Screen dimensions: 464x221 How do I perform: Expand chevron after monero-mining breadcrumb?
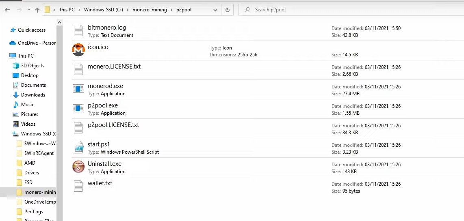171,10
